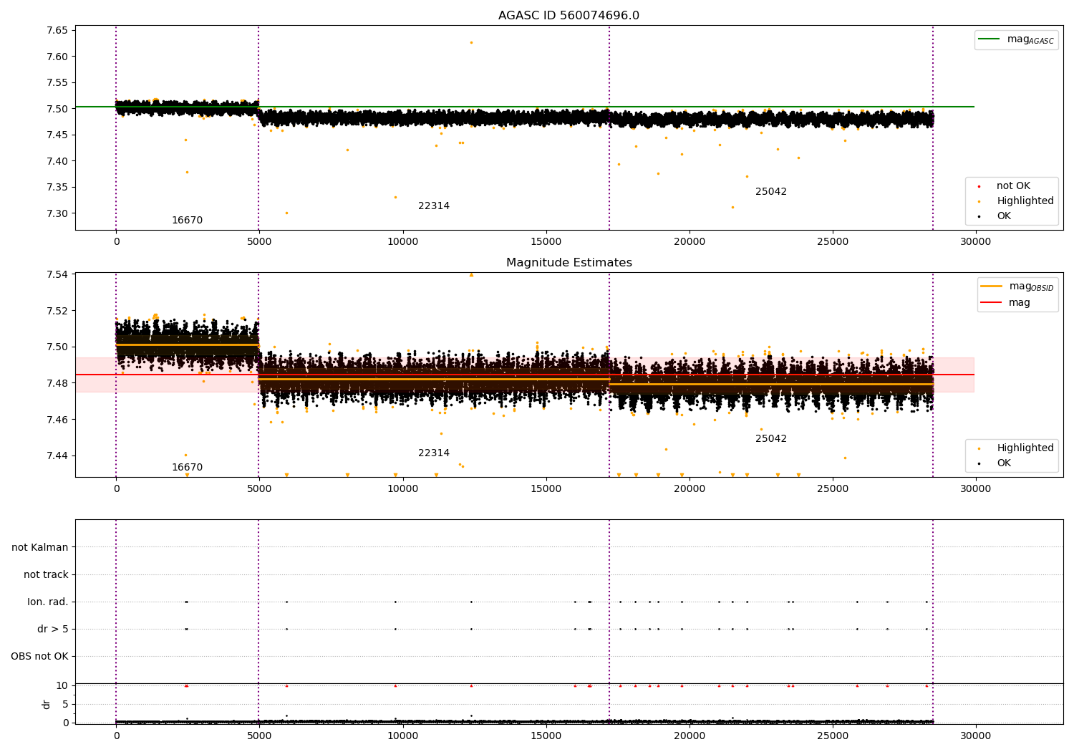Image resolution: width=1074 pixels, height=752 pixels.
Task: Click annotation "16670" in the top plot
Action: (187, 221)
